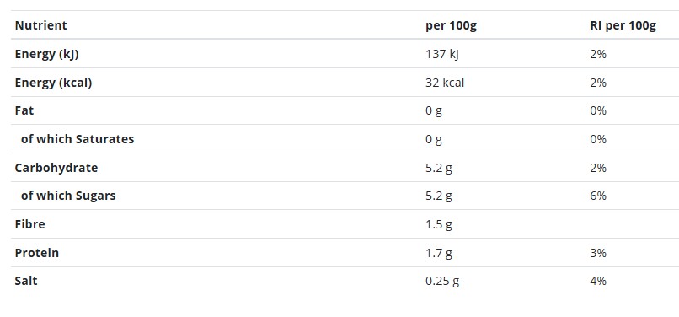Click the RI per 100g header
The width and height of the screenshot is (679, 317).
pos(623,25)
